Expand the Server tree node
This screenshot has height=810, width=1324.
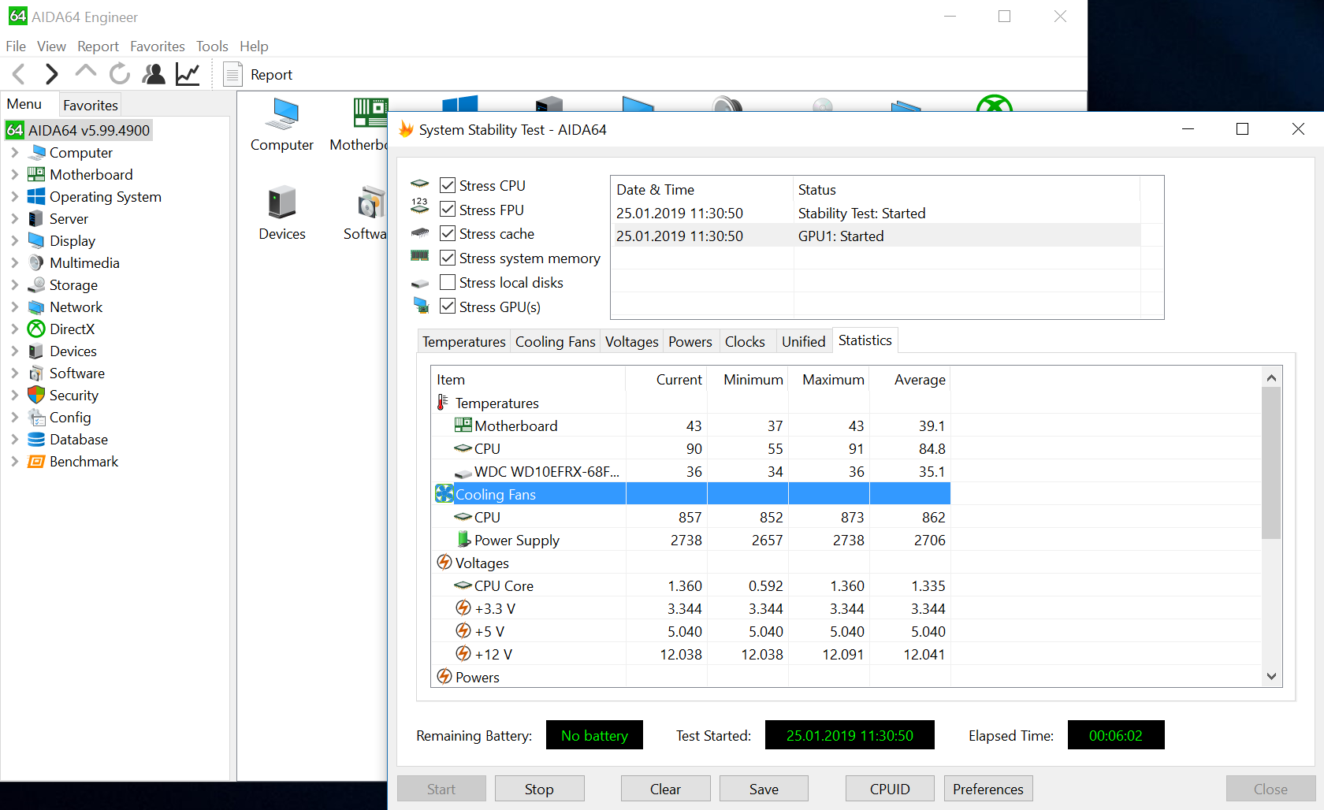(x=14, y=218)
